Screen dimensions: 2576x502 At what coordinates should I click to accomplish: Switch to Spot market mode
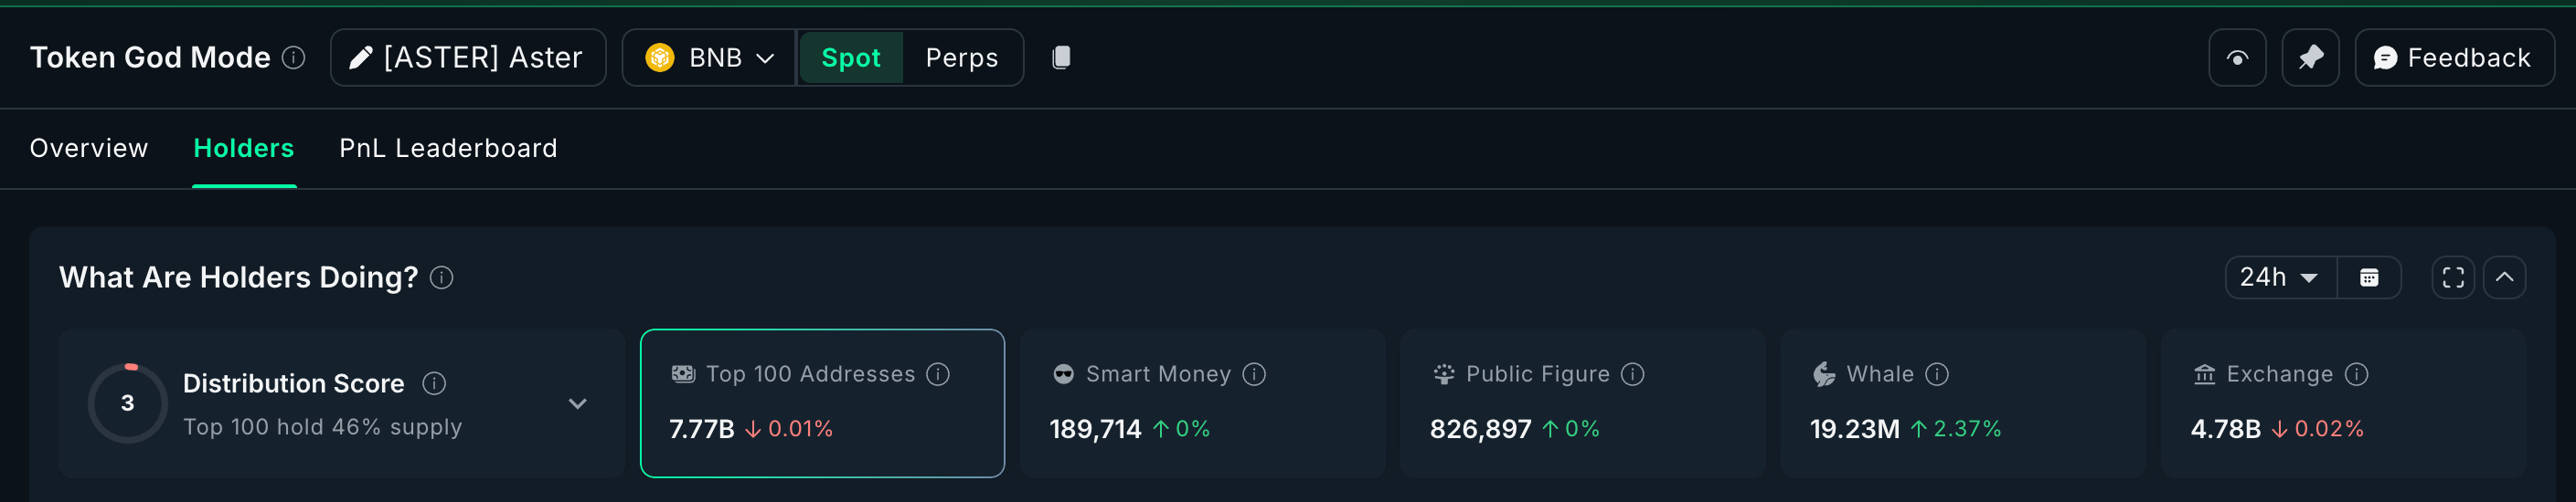(x=850, y=58)
